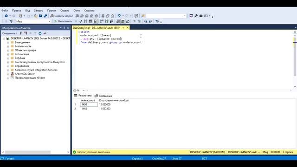
Task: Collapse the select statement outline in editor
Action: coord(79,32)
